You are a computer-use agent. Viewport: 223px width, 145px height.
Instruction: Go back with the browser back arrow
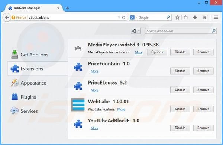click(x=7, y=17)
